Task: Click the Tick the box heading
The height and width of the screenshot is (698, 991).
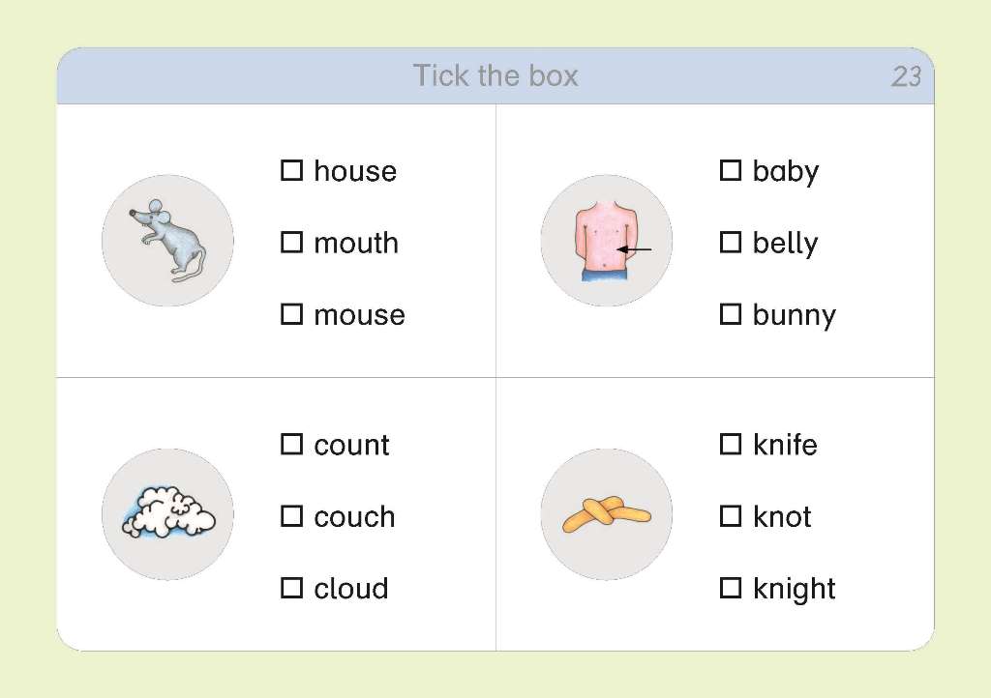Action: click(495, 75)
